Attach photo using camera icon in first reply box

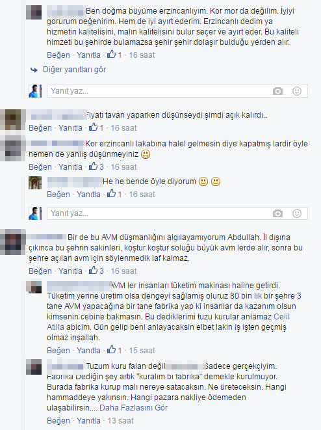[277, 91]
